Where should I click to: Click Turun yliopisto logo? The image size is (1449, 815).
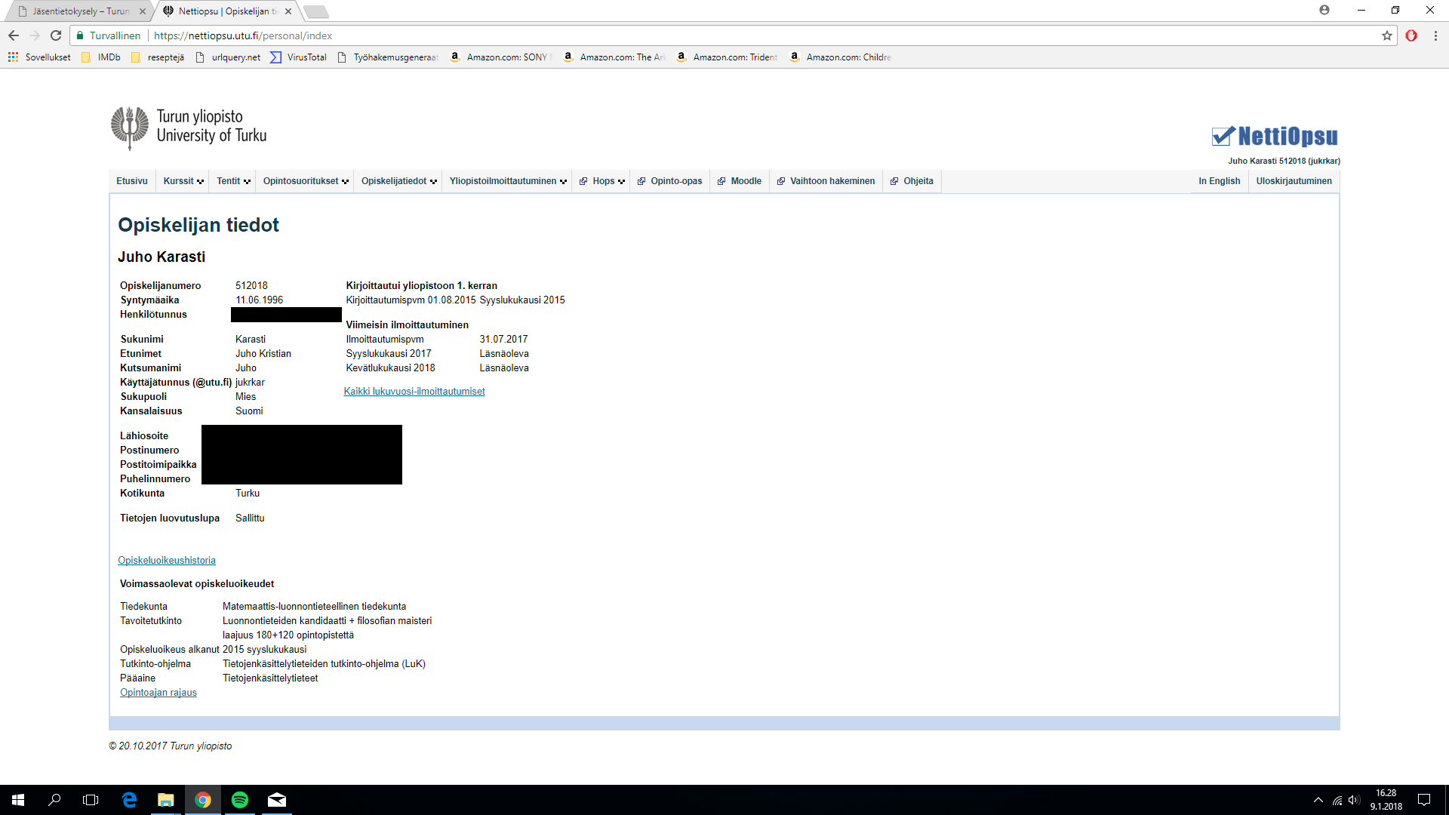tap(189, 127)
